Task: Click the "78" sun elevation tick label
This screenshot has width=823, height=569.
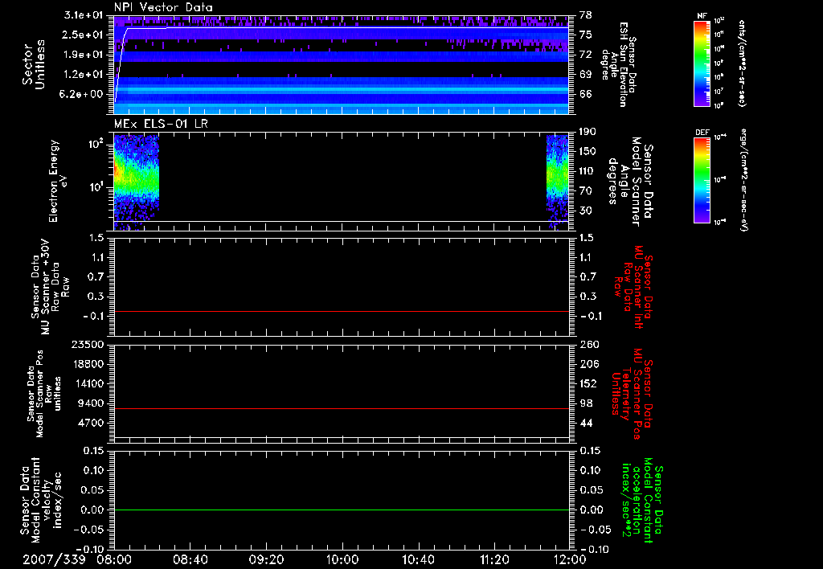Action: (586, 14)
